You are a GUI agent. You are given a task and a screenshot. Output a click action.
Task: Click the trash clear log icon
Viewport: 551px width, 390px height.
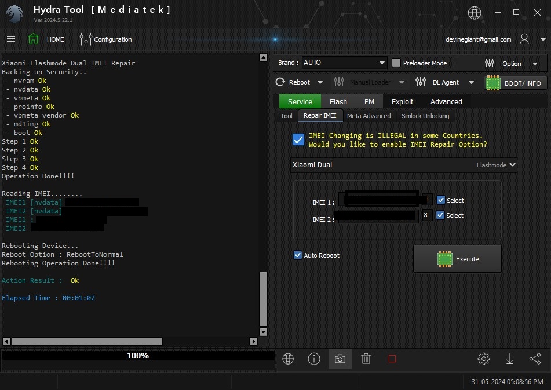point(366,359)
